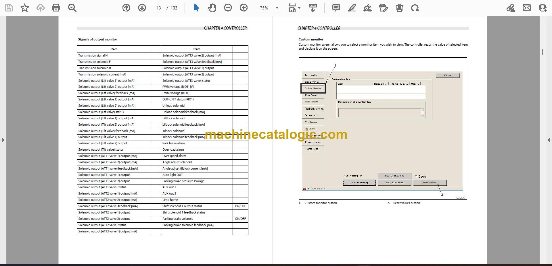Click the 'Unload solenoid' table cell
This screenshot has width=552, height=266.
pos(197,106)
